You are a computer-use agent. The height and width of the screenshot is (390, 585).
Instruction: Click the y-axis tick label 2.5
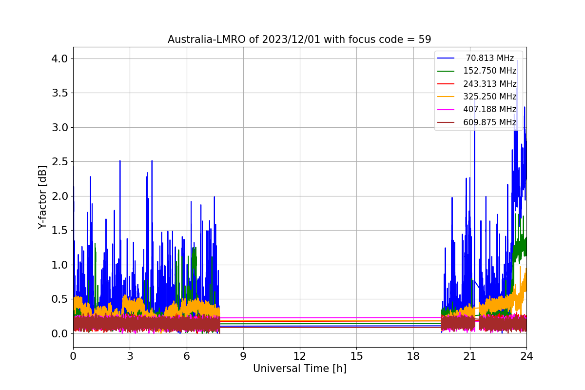tap(60, 162)
